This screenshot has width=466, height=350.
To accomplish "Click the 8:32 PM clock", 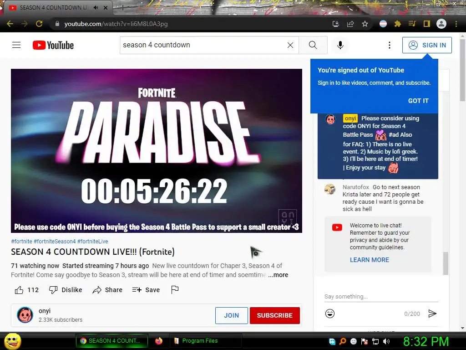I will [x=425, y=341].
